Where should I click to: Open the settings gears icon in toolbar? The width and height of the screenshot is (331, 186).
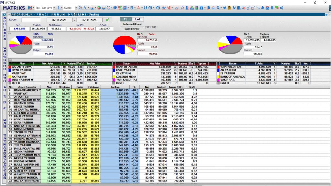[x=282, y=7]
